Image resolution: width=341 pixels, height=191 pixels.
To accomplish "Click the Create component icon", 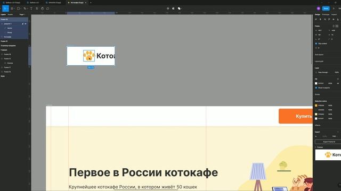I will click(x=168, y=8).
